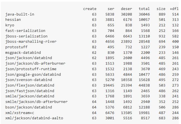Viewport: 181px width, 124px height.
Task: Select the 'json/google-gson/databind' row label
Action: [33, 74]
